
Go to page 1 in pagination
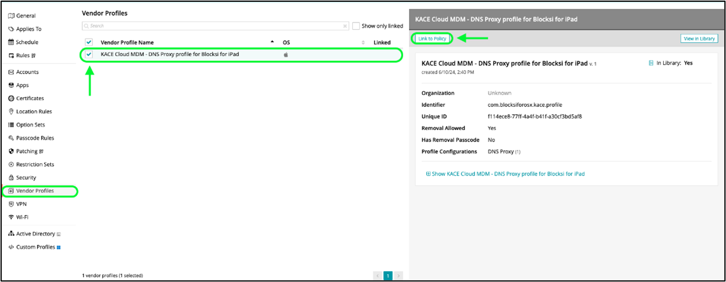click(387, 275)
